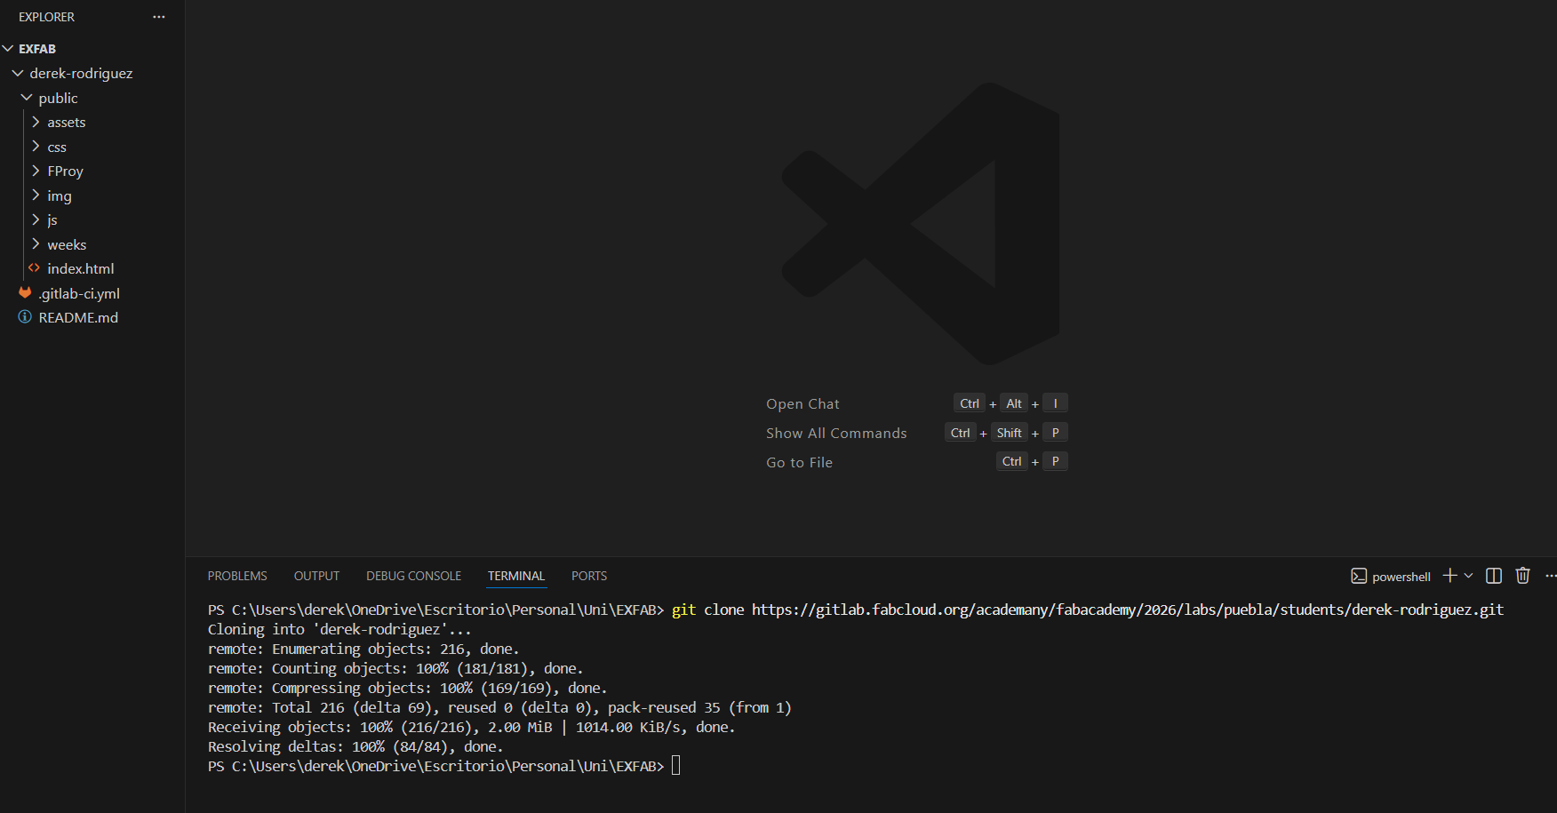Viewport: 1557px width, 813px height.
Task: Expand the weeks folder
Action: coord(66,244)
